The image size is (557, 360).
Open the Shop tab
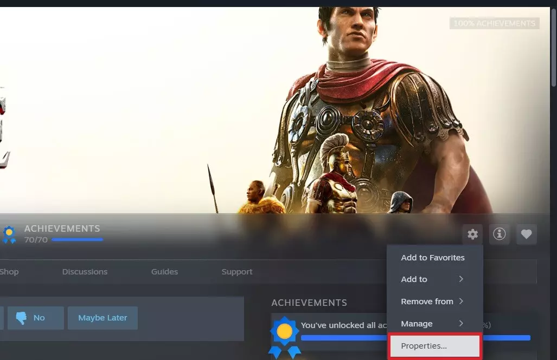pyautogui.click(x=9, y=272)
